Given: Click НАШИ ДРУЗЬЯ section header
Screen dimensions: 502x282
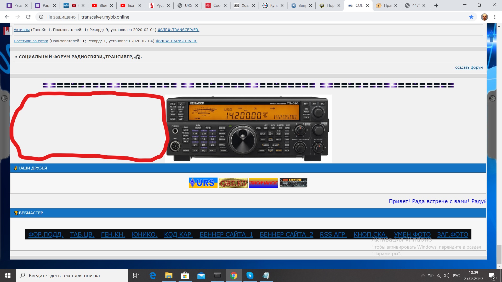Looking at the screenshot, I should click(248, 168).
